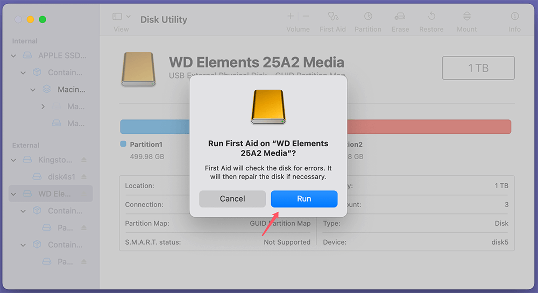The image size is (538, 293).
Task: Collapse the last Container in sidebar
Action: point(23,245)
